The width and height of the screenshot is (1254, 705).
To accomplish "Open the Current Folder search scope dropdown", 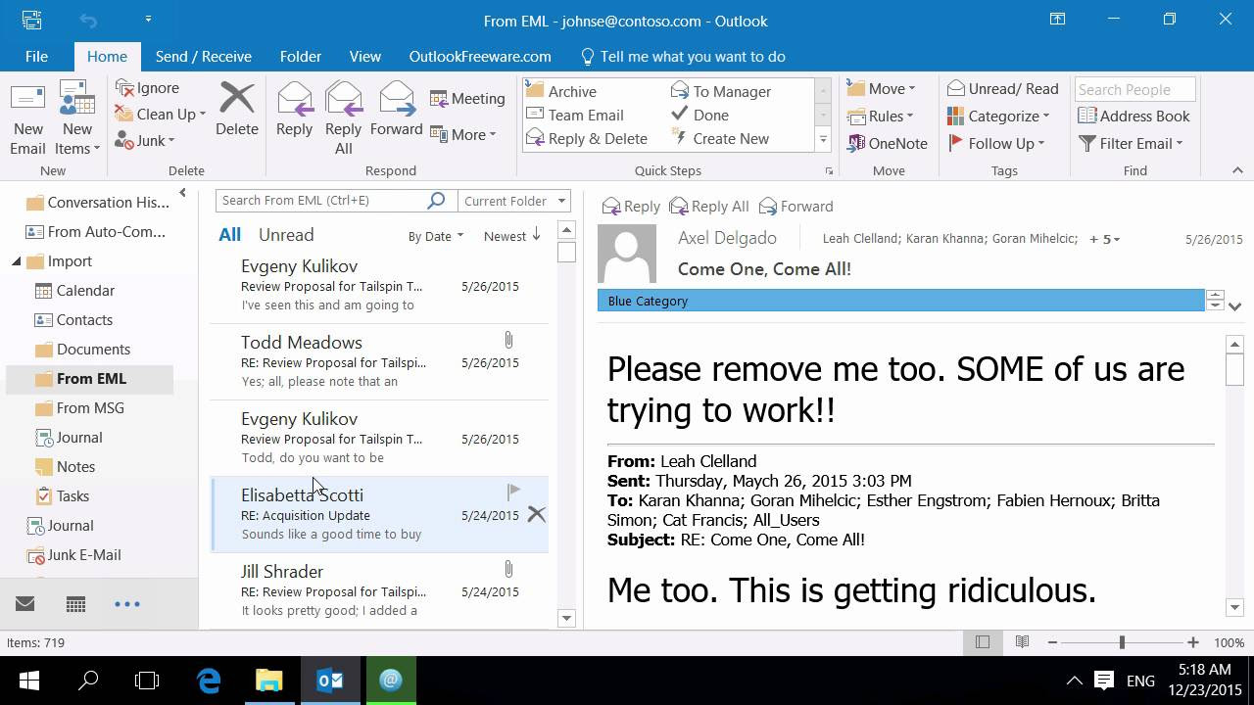I will pyautogui.click(x=513, y=201).
